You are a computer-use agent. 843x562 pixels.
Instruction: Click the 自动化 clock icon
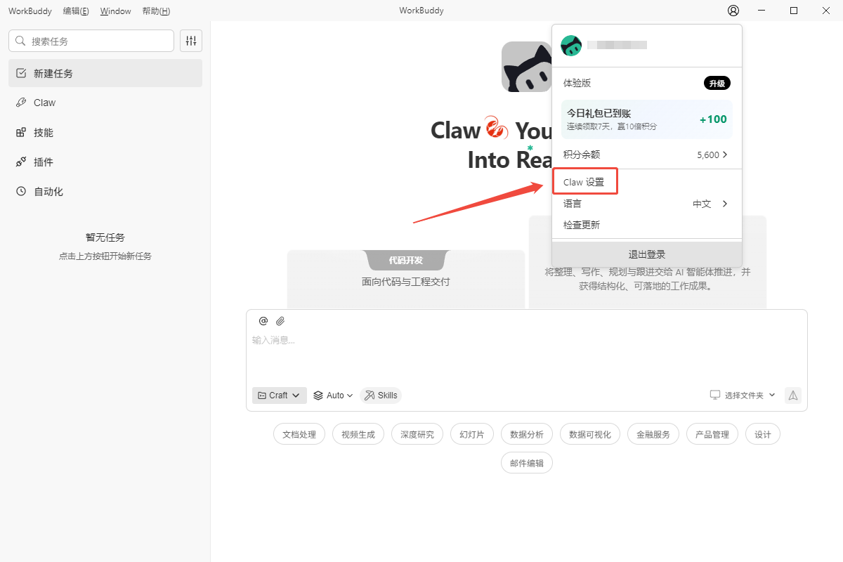tap(21, 191)
